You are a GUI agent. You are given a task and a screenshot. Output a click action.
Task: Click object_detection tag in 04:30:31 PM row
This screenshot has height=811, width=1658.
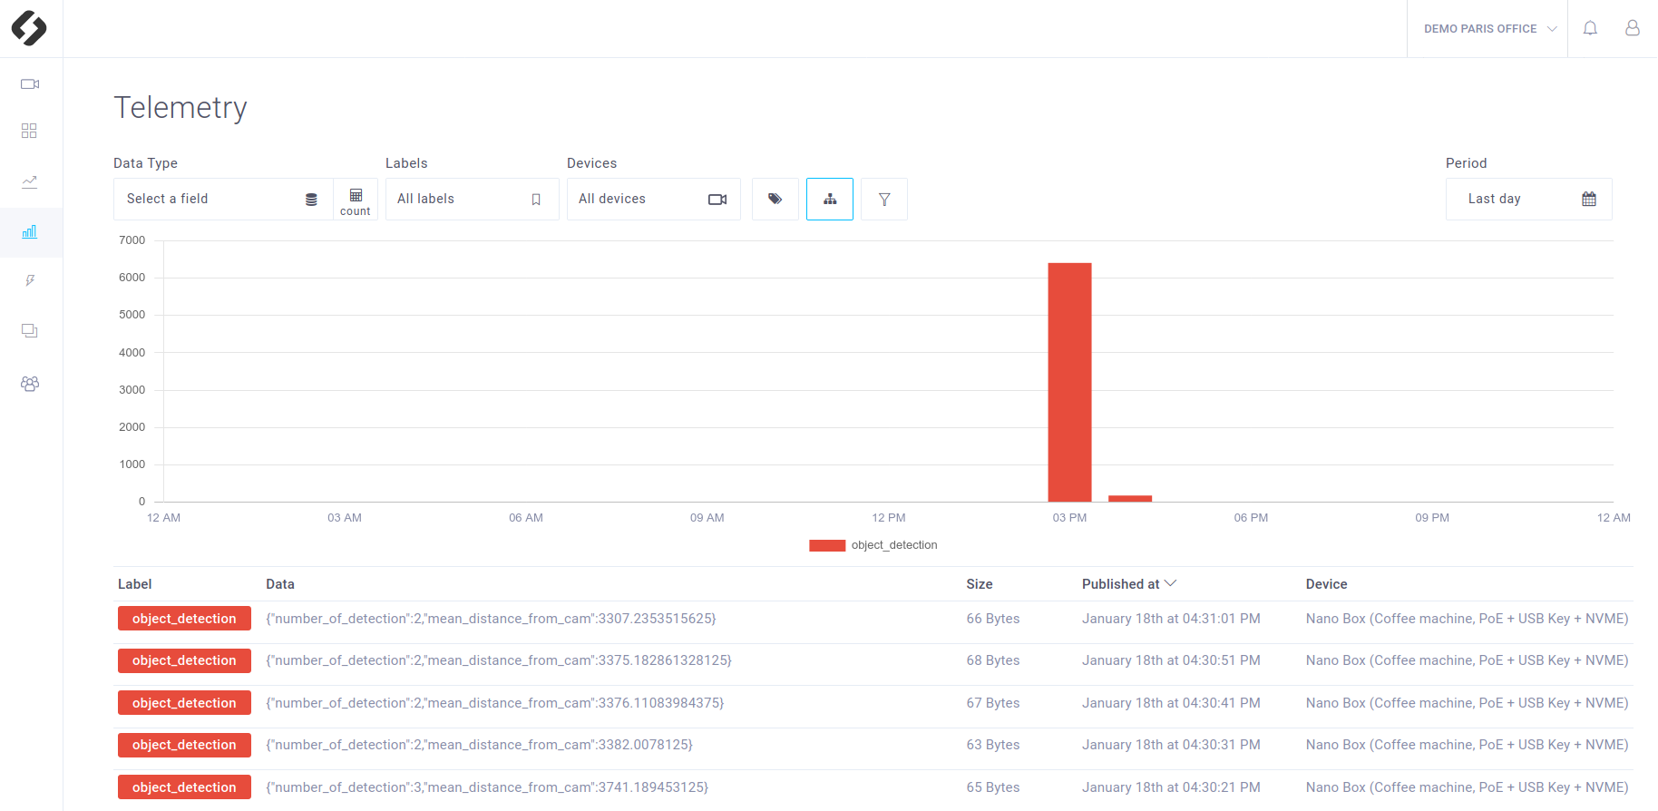click(x=184, y=745)
